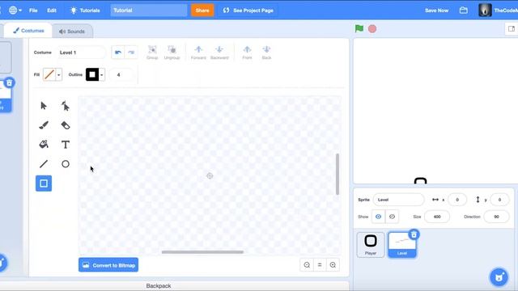Select the Player sprite thumbnail

371,244
